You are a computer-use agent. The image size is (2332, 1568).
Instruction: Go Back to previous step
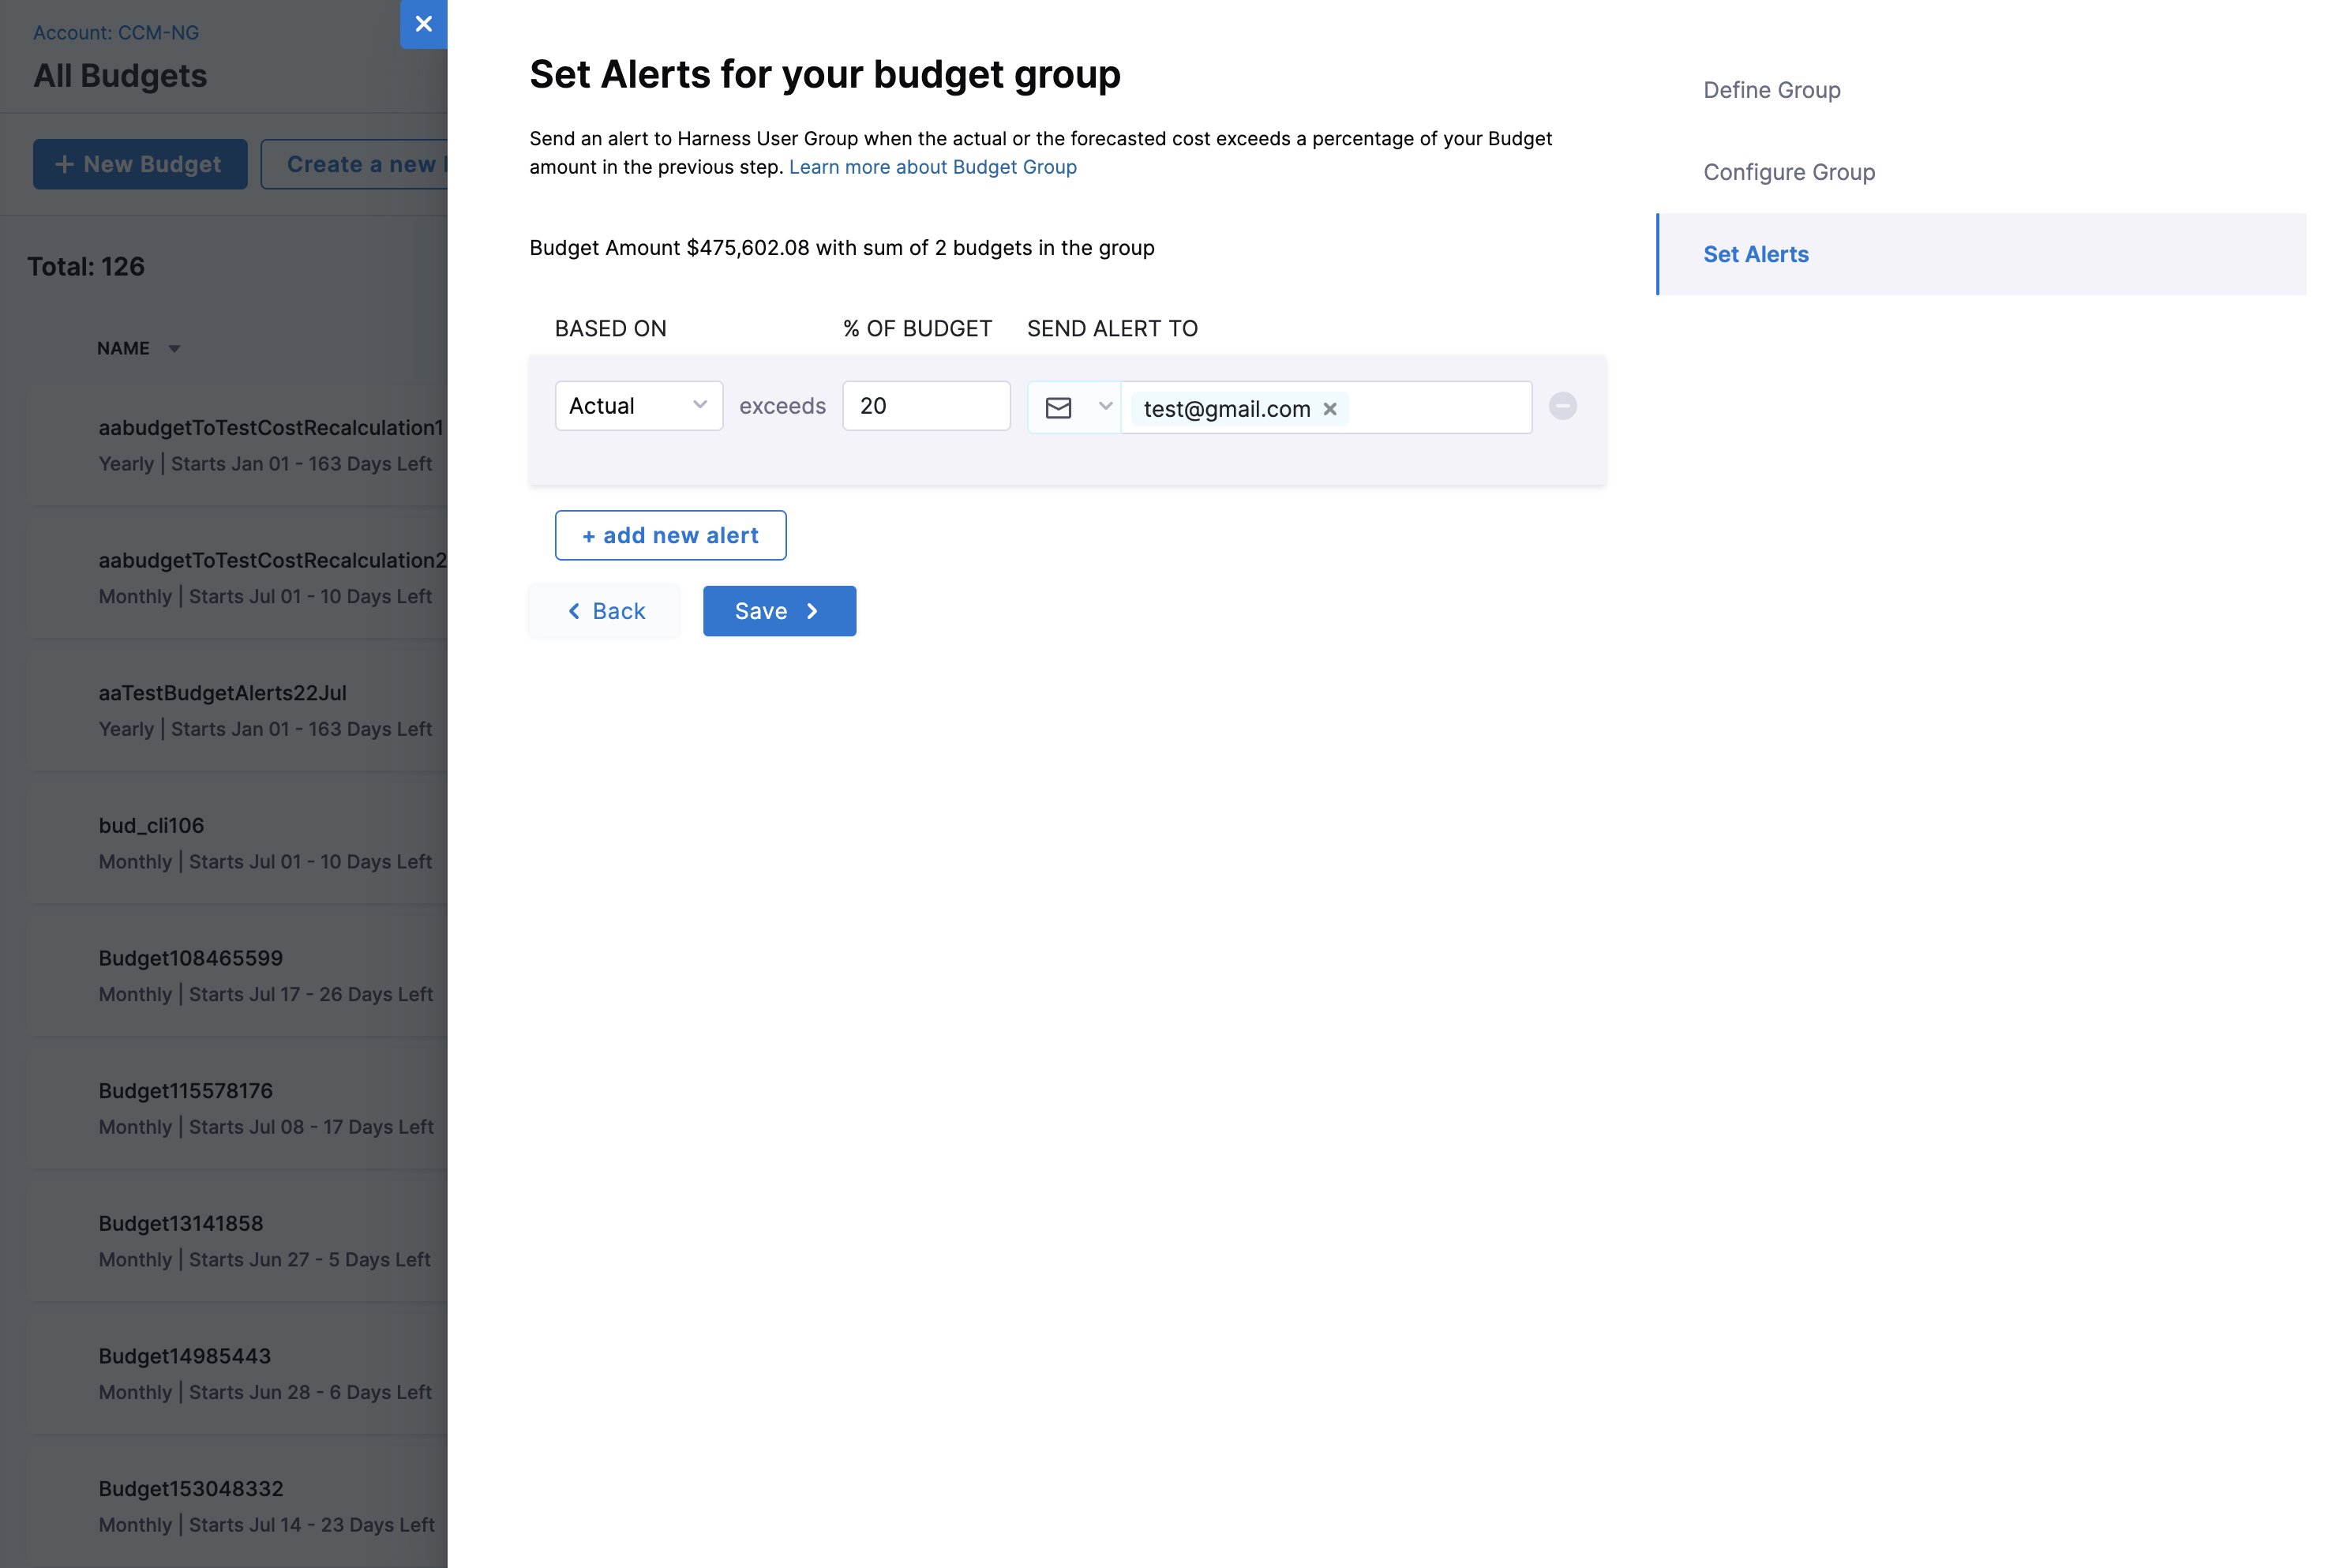605,611
